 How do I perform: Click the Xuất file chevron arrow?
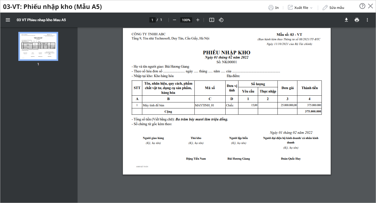click(x=311, y=8)
